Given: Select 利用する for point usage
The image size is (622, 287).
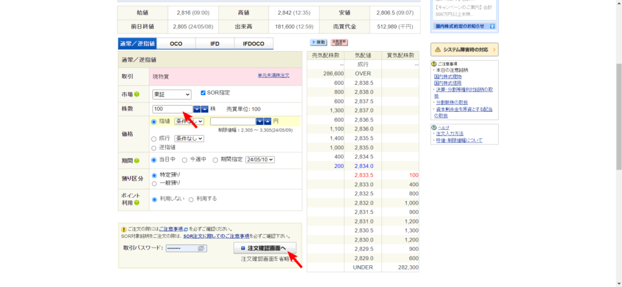Looking at the screenshot, I should coord(191,200).
